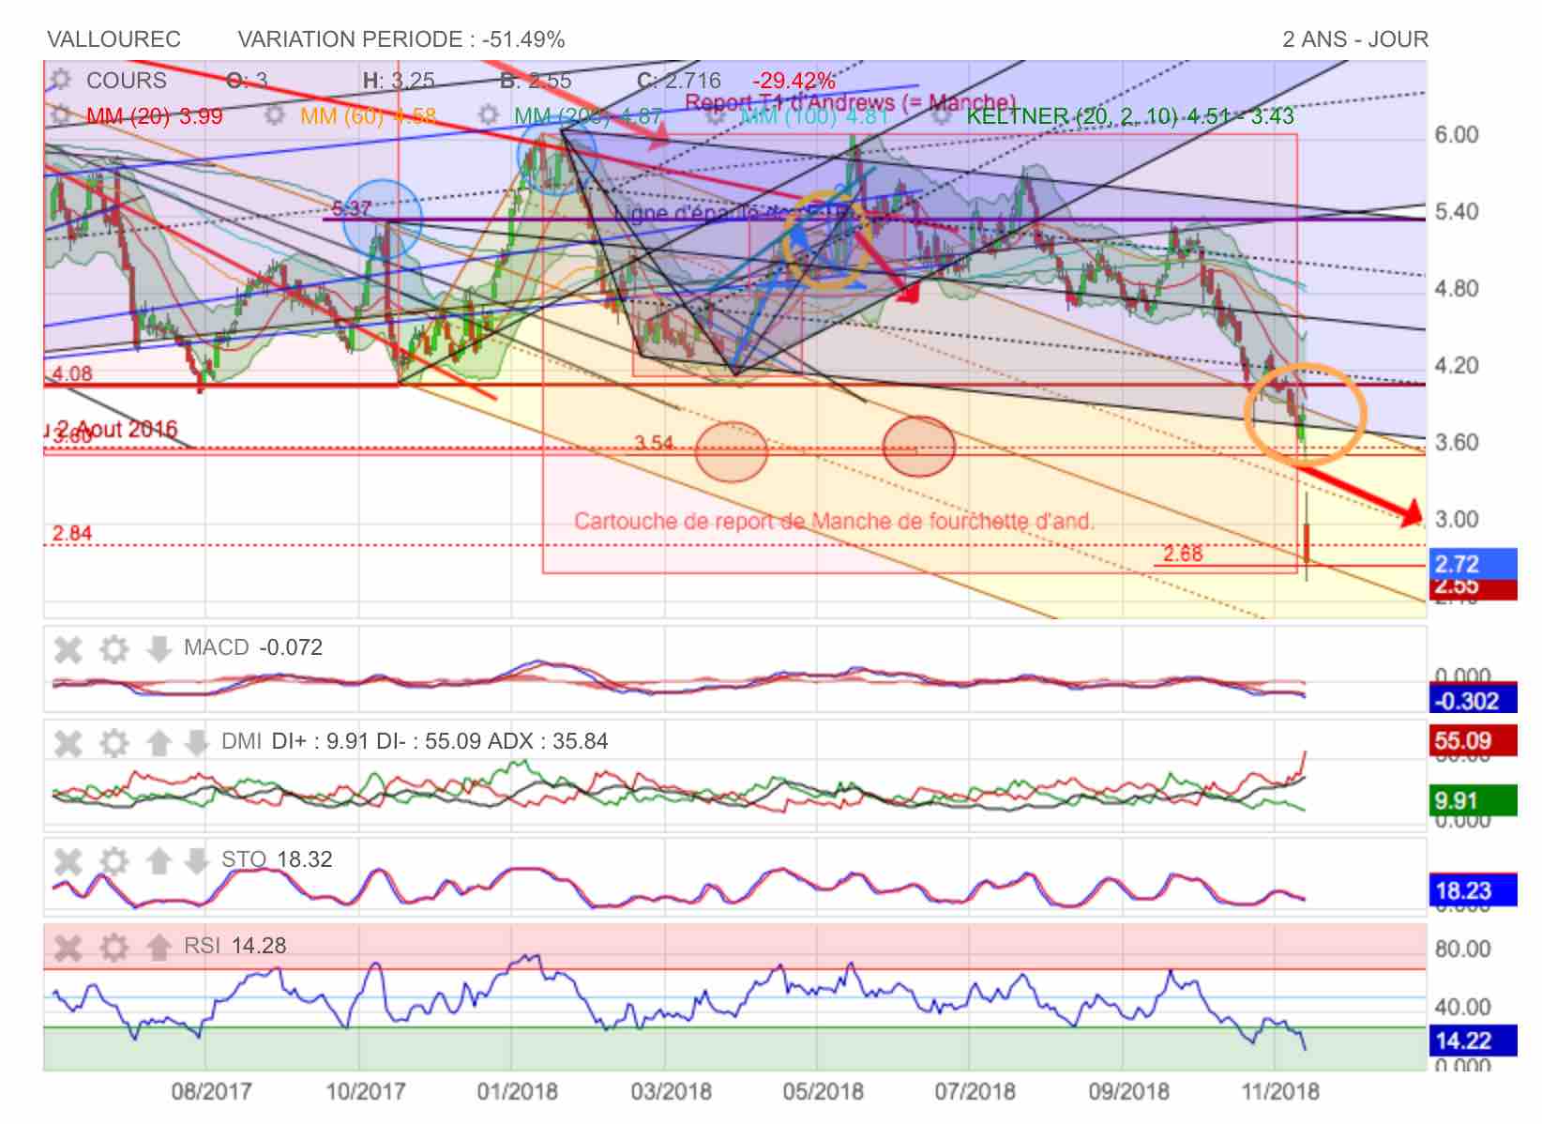Click the blue 2.72 current price tag

[1474, 564]
